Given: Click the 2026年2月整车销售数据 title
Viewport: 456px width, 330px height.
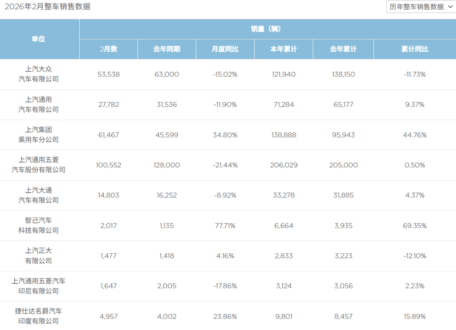Looking at the screenshot, I should point(48,7).
